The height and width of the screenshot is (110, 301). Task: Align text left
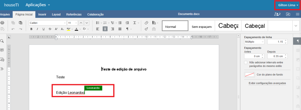tap(98, 29)
